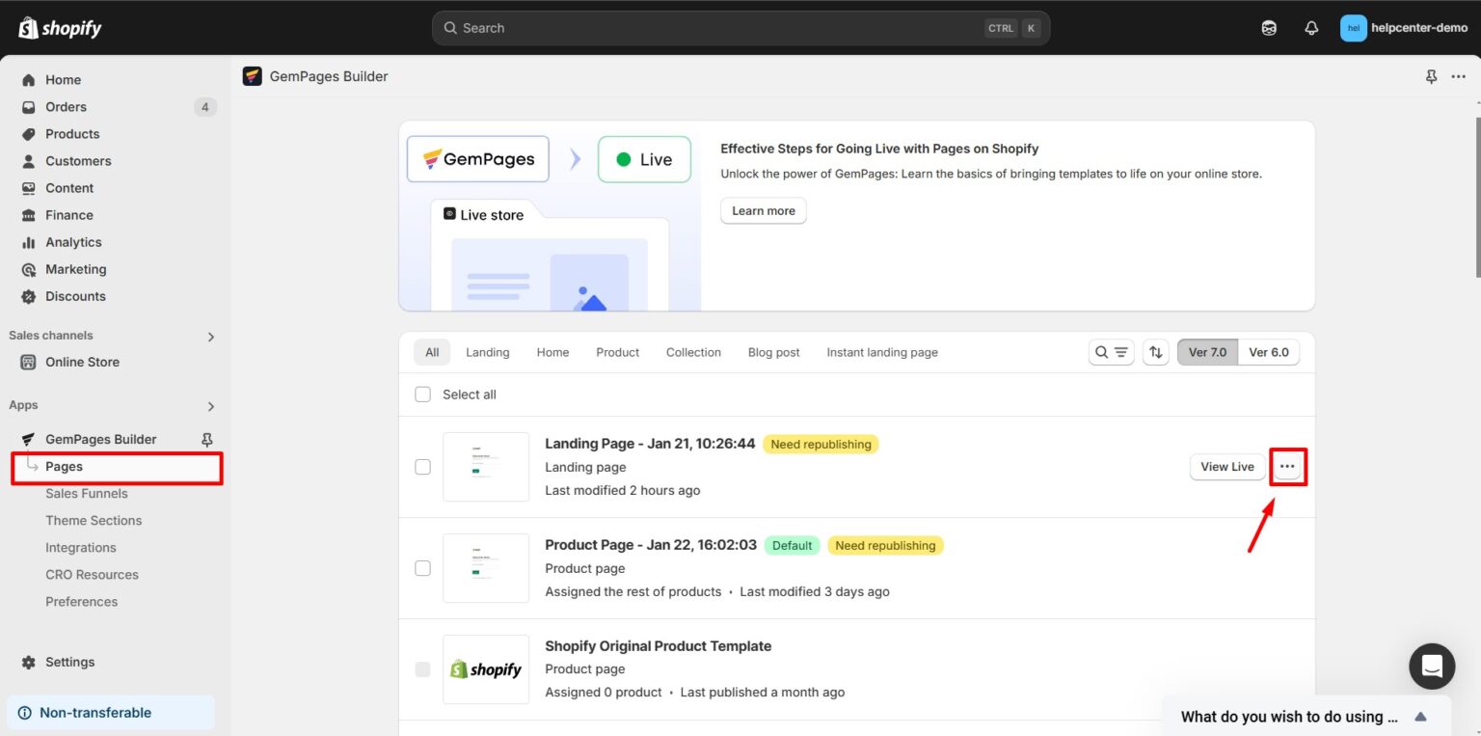Click the sort icon above the page list

[1156, 352]
